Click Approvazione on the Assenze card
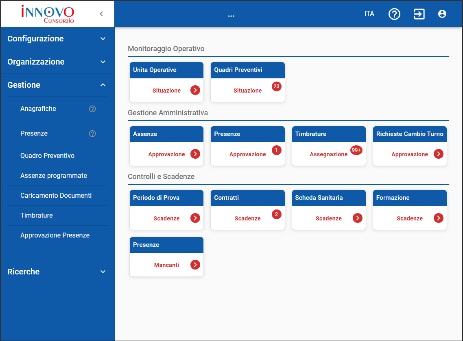Screen dimensions: 463x341 166,154
